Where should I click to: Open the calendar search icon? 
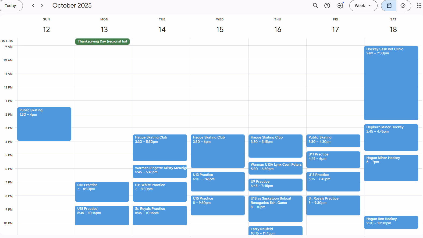point(315,5)
